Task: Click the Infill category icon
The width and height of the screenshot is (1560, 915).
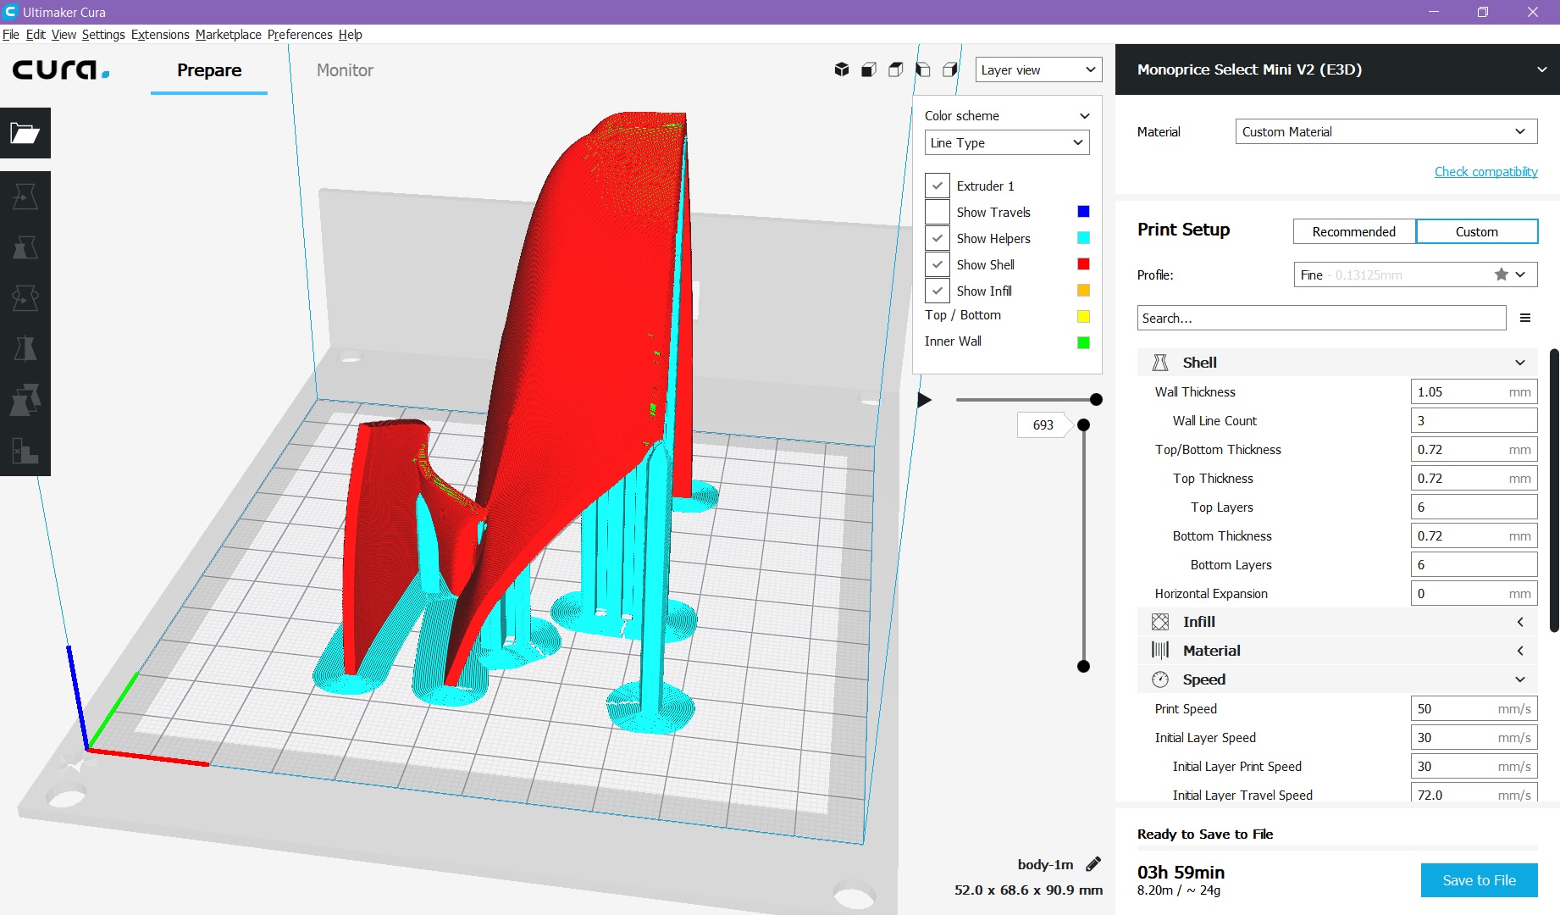Action: (x=1160, y=622)
